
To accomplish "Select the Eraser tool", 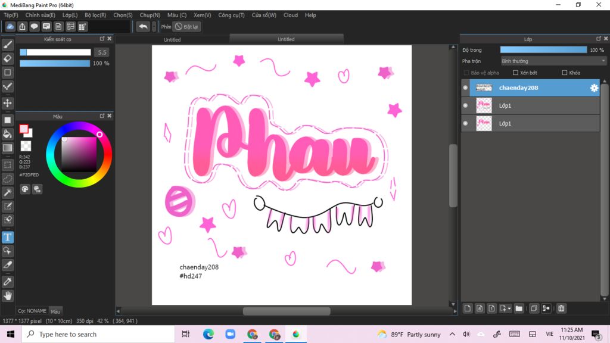I will coord(7,58).
